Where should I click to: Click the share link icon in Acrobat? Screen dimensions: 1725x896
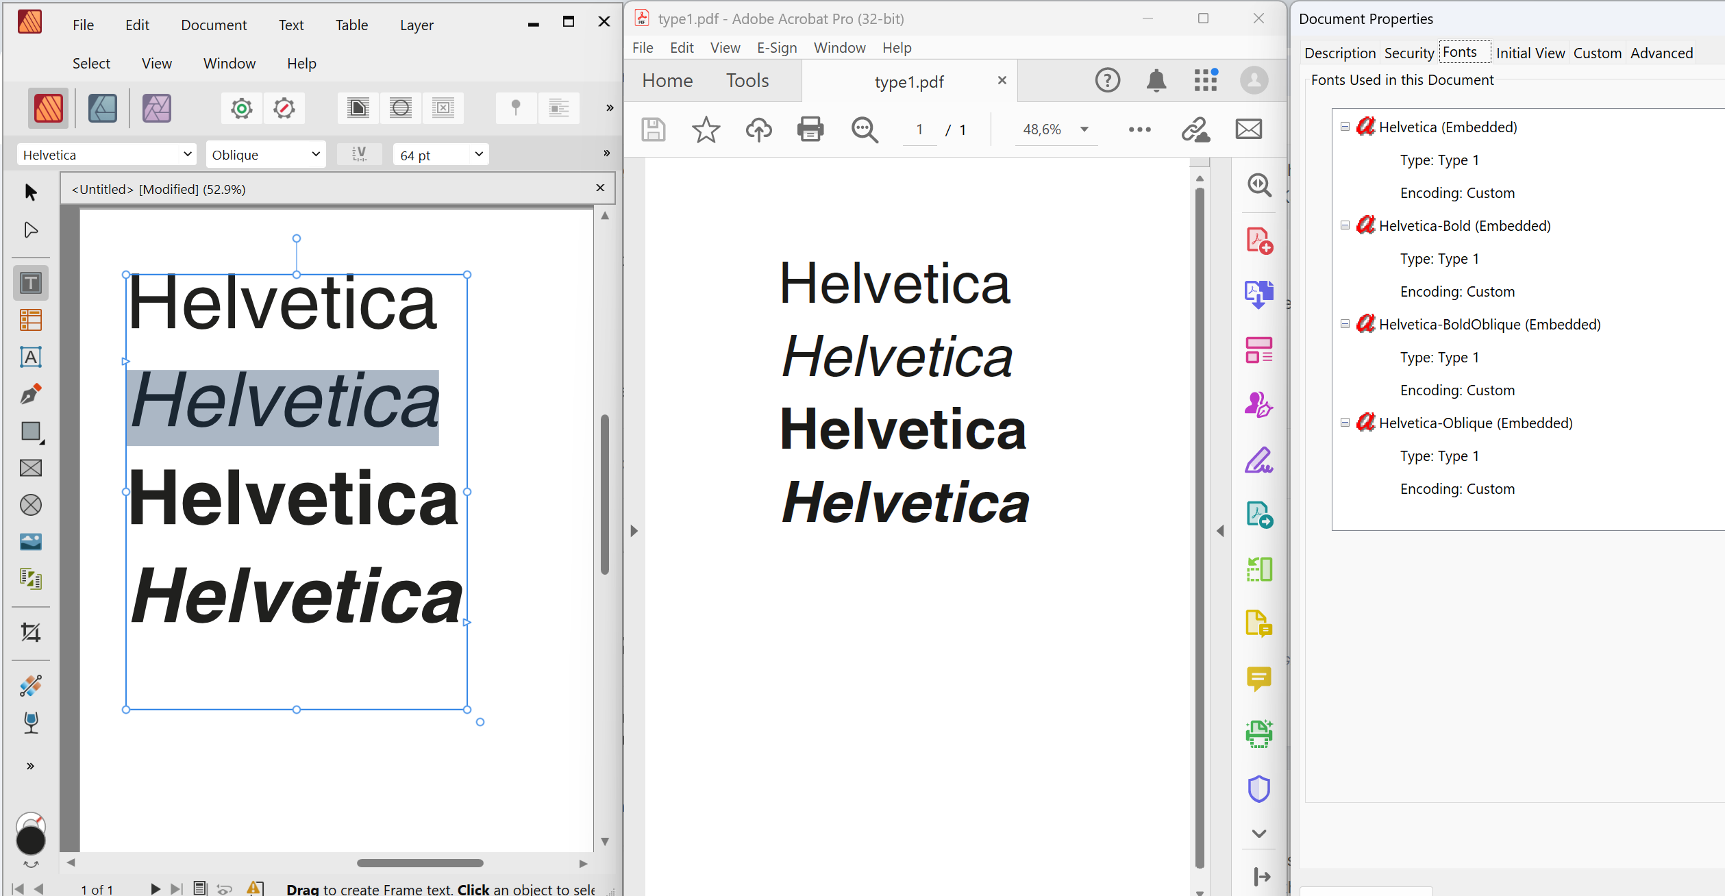click(1195, 129)
